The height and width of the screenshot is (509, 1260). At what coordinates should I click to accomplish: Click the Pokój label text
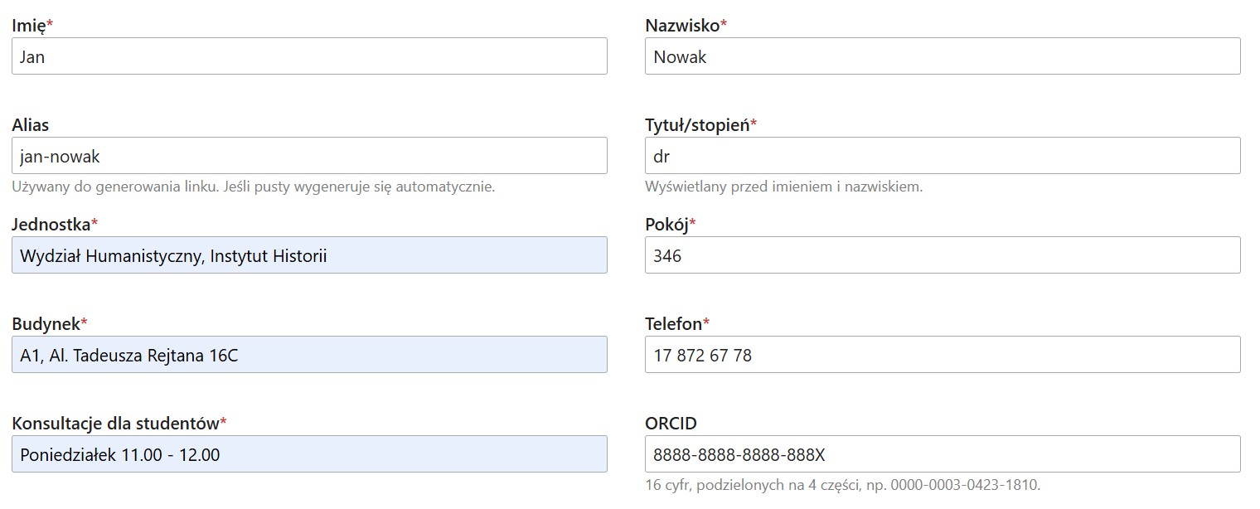click(x=666, y=225)
